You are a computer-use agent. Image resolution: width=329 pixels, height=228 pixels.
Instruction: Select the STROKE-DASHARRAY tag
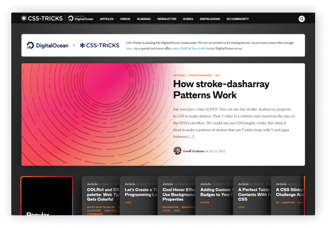coord(200,76)
